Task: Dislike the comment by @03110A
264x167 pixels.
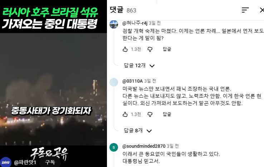Action: 150,114
